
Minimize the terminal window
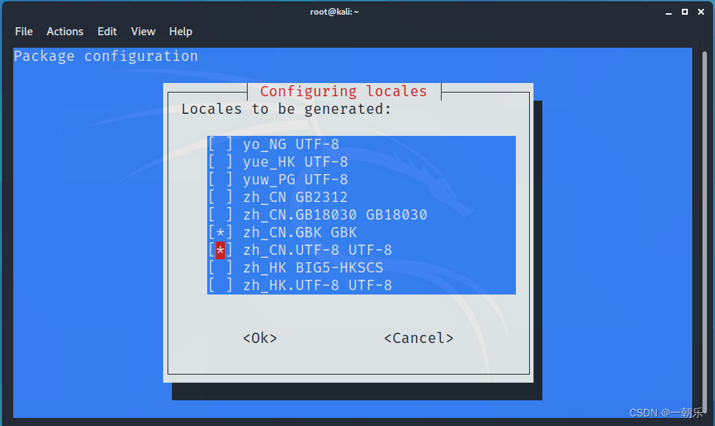click(669, 12)
